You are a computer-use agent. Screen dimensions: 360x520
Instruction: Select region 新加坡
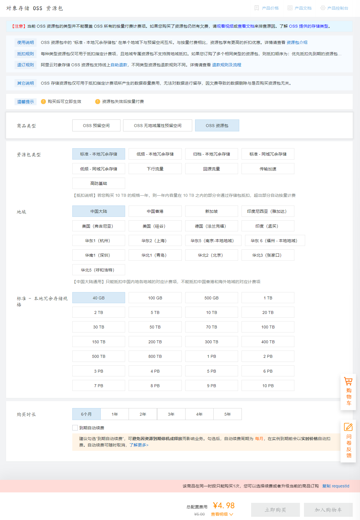(x=212, y=211)
